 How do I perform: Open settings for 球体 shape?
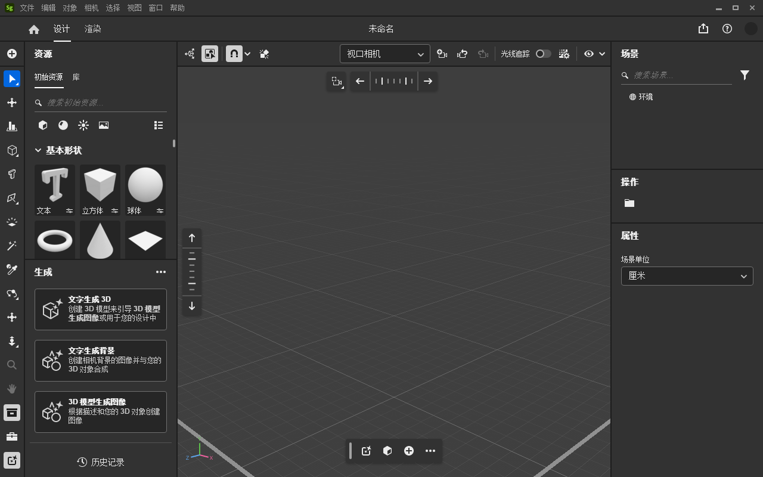[x=160, y=210]
